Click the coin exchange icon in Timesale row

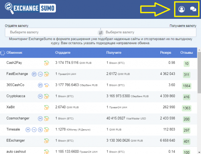(47, 130)
